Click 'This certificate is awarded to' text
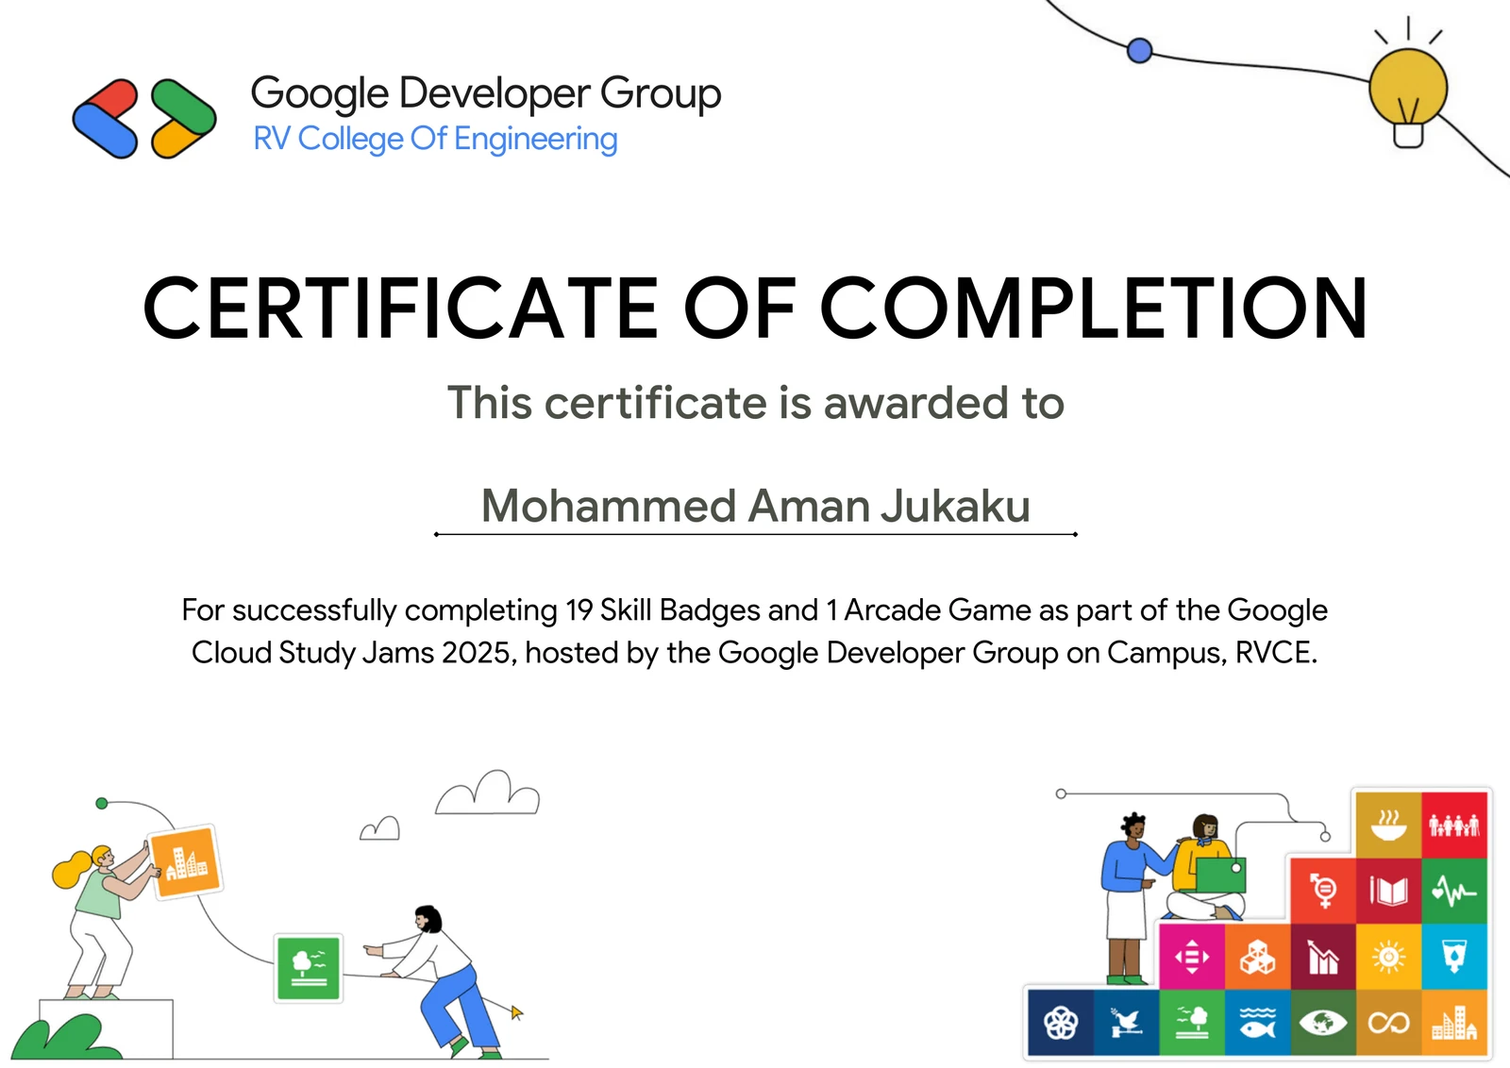This screenshot has width=1510, height=1068. (755, 403)
